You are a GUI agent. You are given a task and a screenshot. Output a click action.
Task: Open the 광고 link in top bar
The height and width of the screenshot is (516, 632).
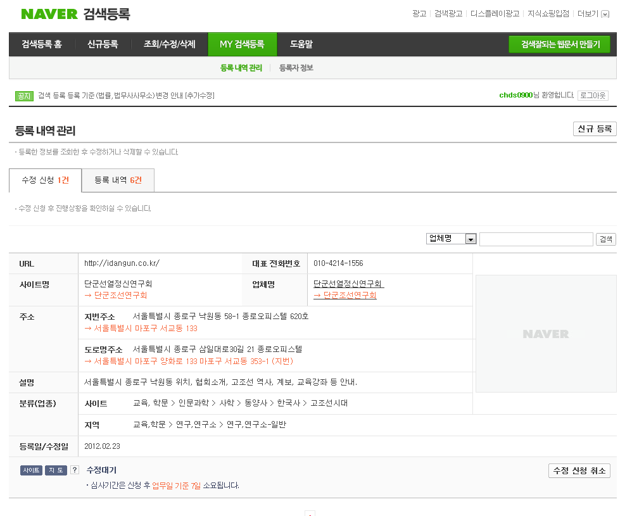pyautogui.click(x=419, y=14)
